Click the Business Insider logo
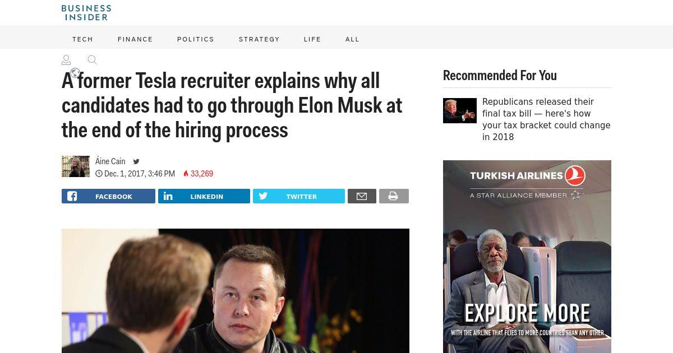Image resolution: width=673 pixels, height=353 pixels. [x=86, y=12]
